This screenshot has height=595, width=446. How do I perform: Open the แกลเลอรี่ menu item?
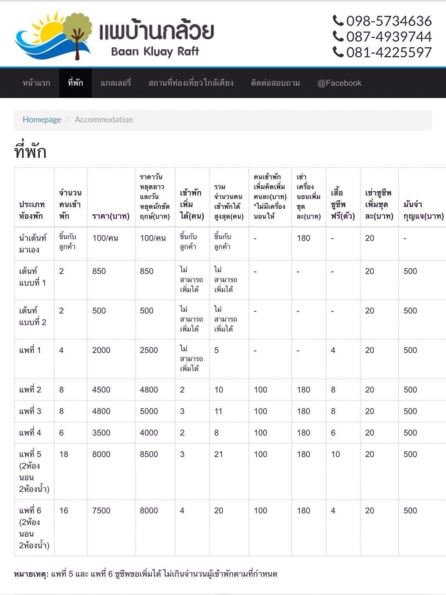point(115,83)
